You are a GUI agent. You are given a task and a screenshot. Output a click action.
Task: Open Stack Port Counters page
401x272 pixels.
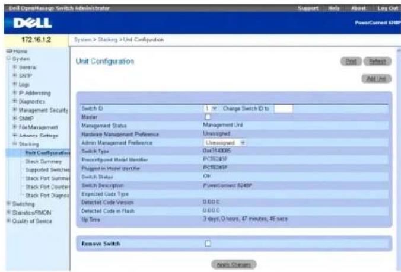tap(47, 187)
